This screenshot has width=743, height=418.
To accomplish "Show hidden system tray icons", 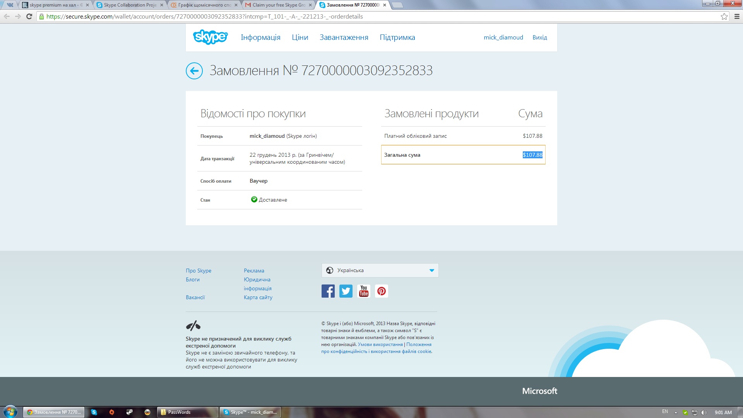I will point(676,412).
